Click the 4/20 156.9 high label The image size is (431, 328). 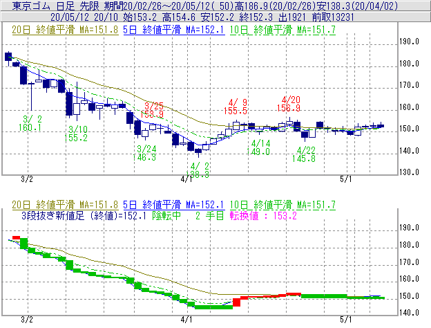pyautogui.click(x=289, y=104)
